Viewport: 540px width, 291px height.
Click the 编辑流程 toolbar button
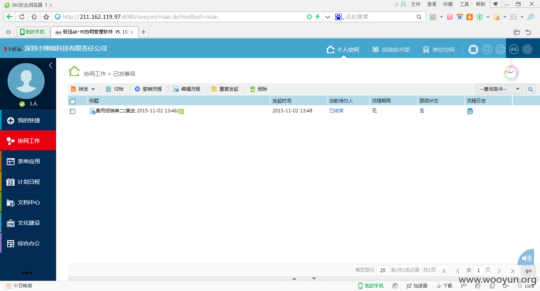point(187,89)
